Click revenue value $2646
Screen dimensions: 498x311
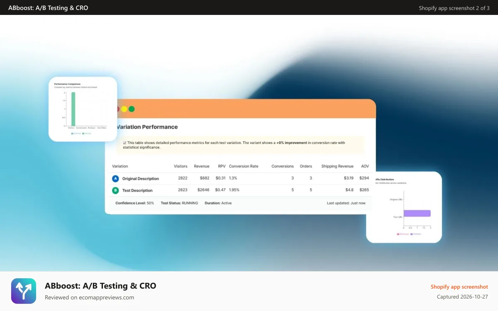203,190
